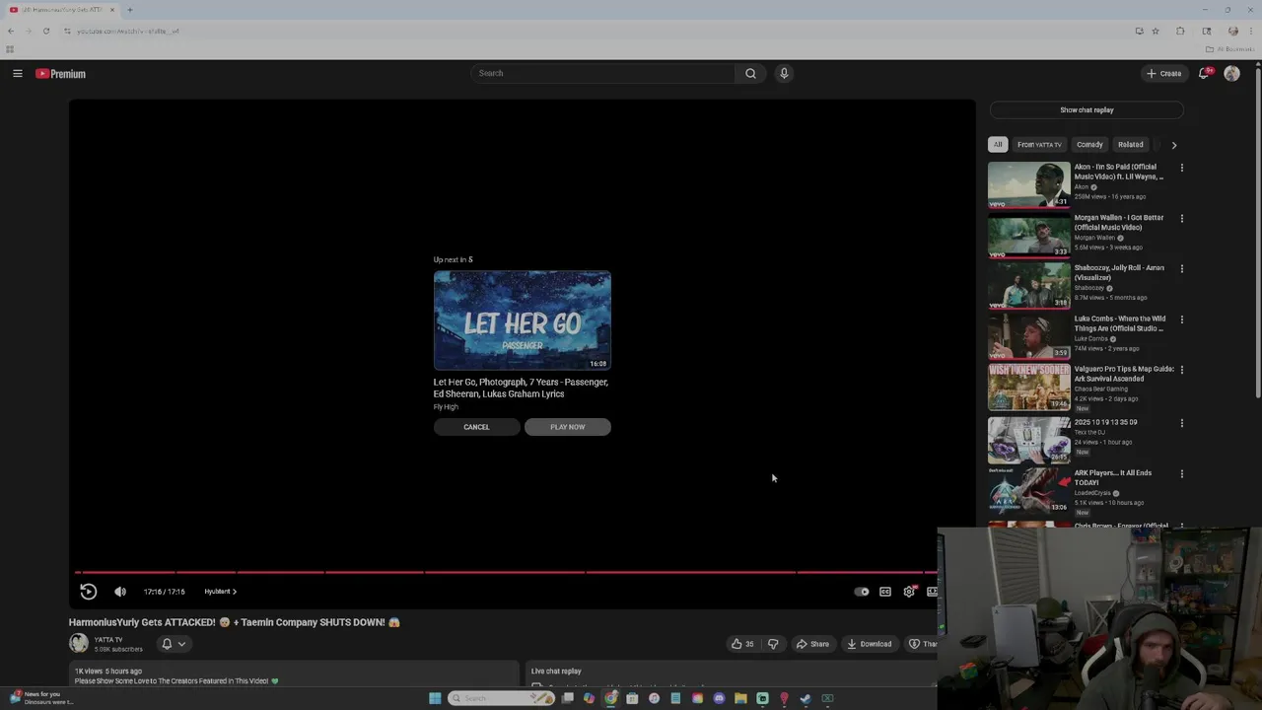Share the video
Image resolution: width=1262 pixels, height=710 pixels.
point(812,644)
